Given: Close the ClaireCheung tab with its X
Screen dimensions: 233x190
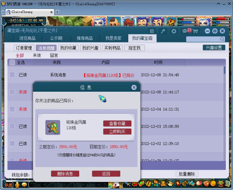Looking at the screenshot, I should tap(51, 12).
